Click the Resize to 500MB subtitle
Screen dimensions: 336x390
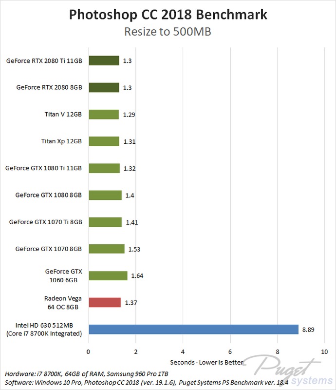[168, 33]
